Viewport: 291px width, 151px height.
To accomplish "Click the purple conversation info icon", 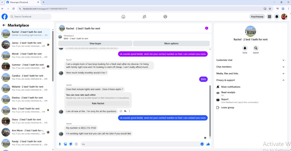I will click(x=207, y=28).
